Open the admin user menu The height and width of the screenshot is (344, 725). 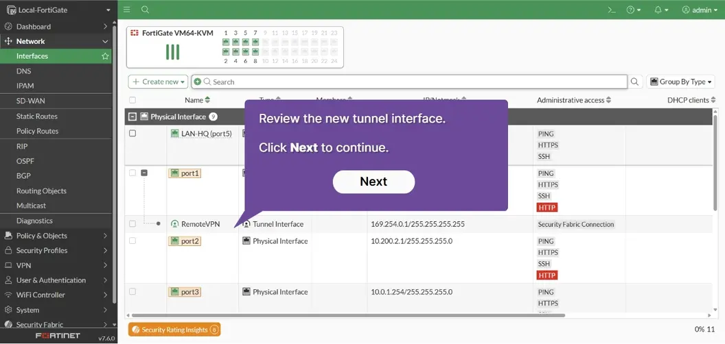coord(700,10)
